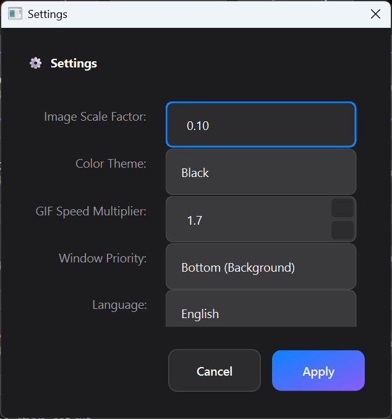Click the "Language:" label

click(x=119, y=305)
